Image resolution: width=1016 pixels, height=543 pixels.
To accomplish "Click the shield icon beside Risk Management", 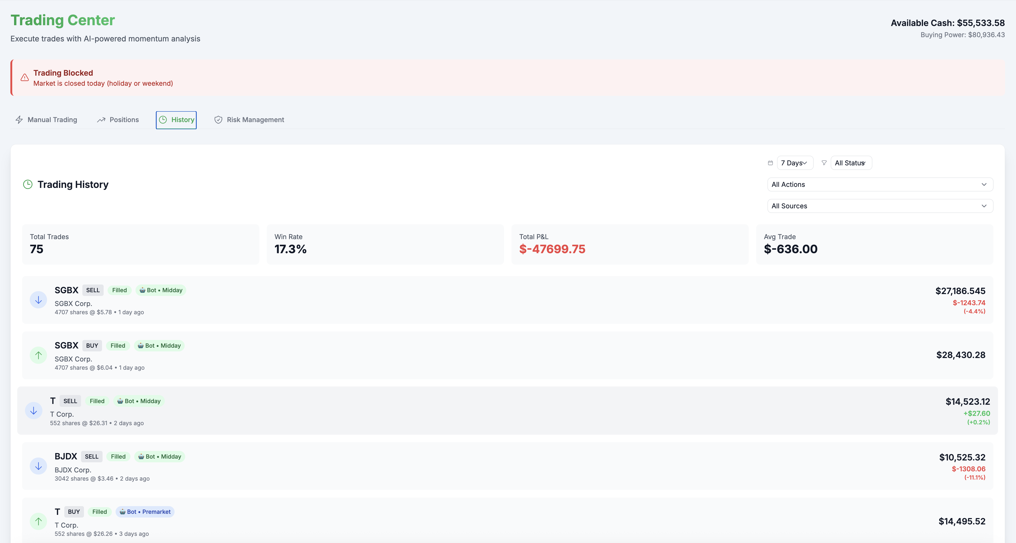I will (218, 120).
